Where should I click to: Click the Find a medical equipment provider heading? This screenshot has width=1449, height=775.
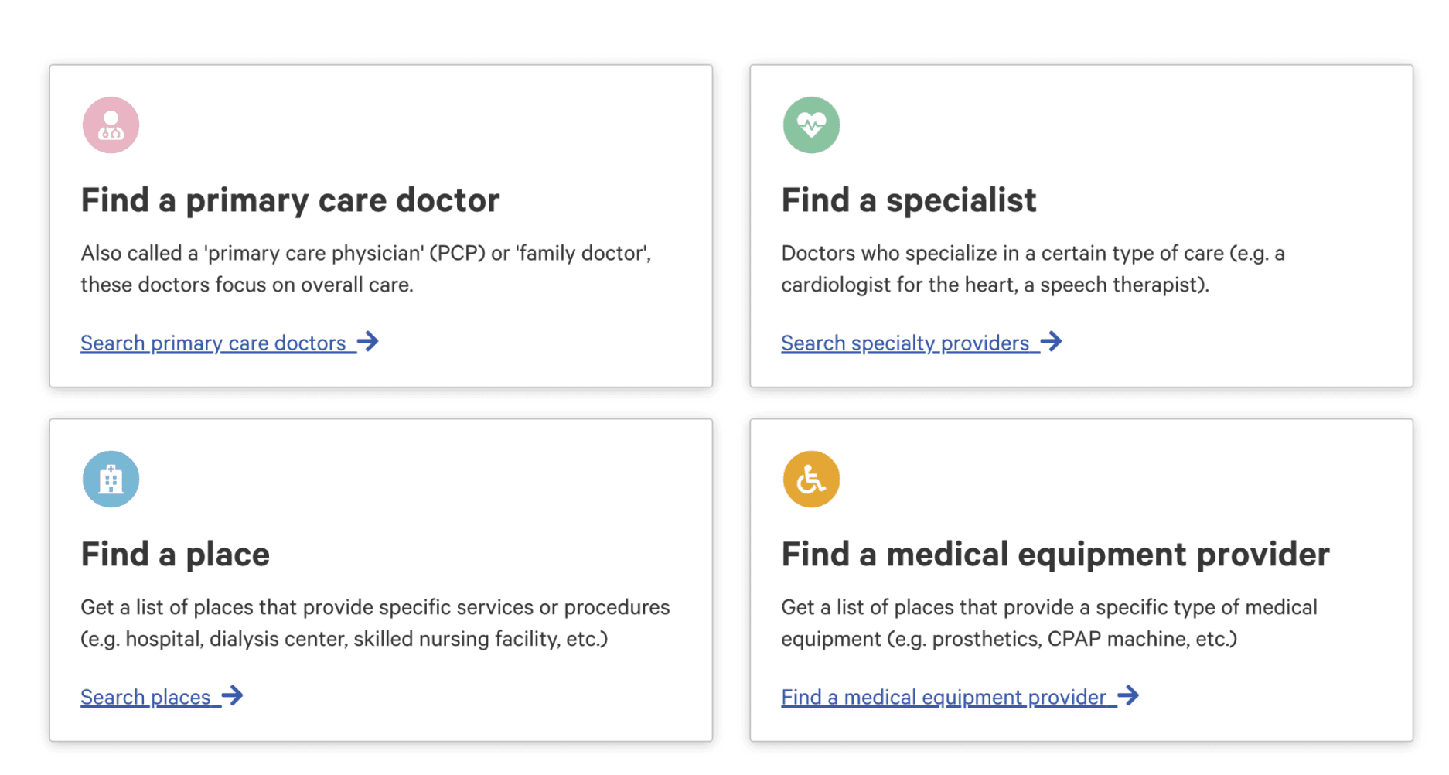[x=1055, y=555]
